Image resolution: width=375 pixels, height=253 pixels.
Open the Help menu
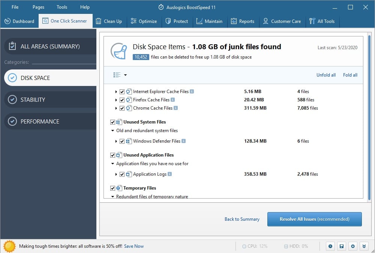(x=85, y=7)
